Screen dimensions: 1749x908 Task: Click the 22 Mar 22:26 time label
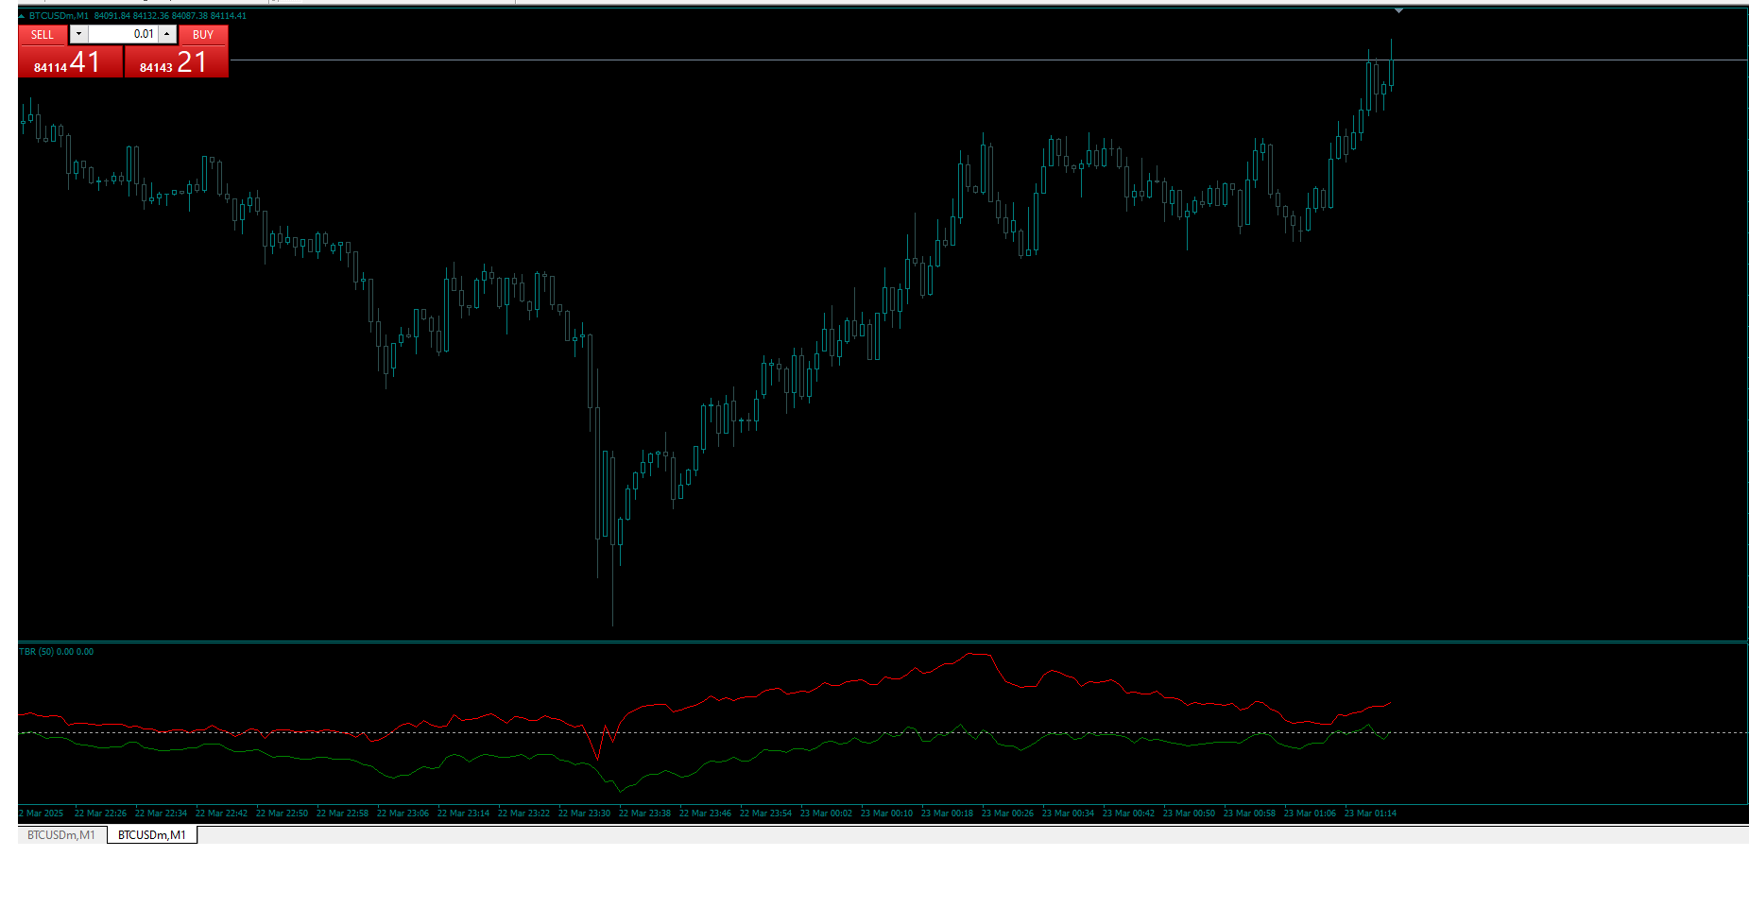[x=100, y=814]
